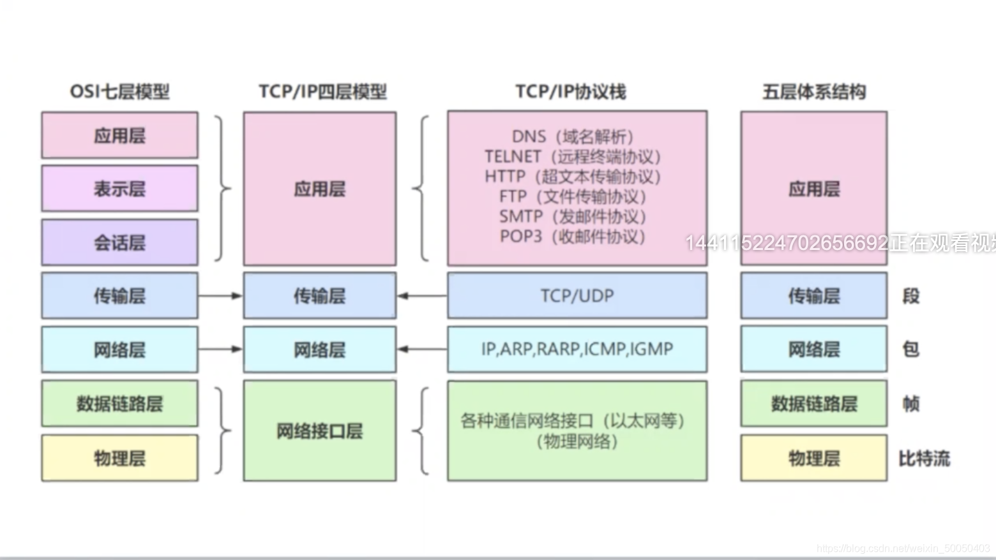This screenshot has width=996, height=560.
Task: Click the "五层体系结构" column heading
Action: [x=814, y=92]
